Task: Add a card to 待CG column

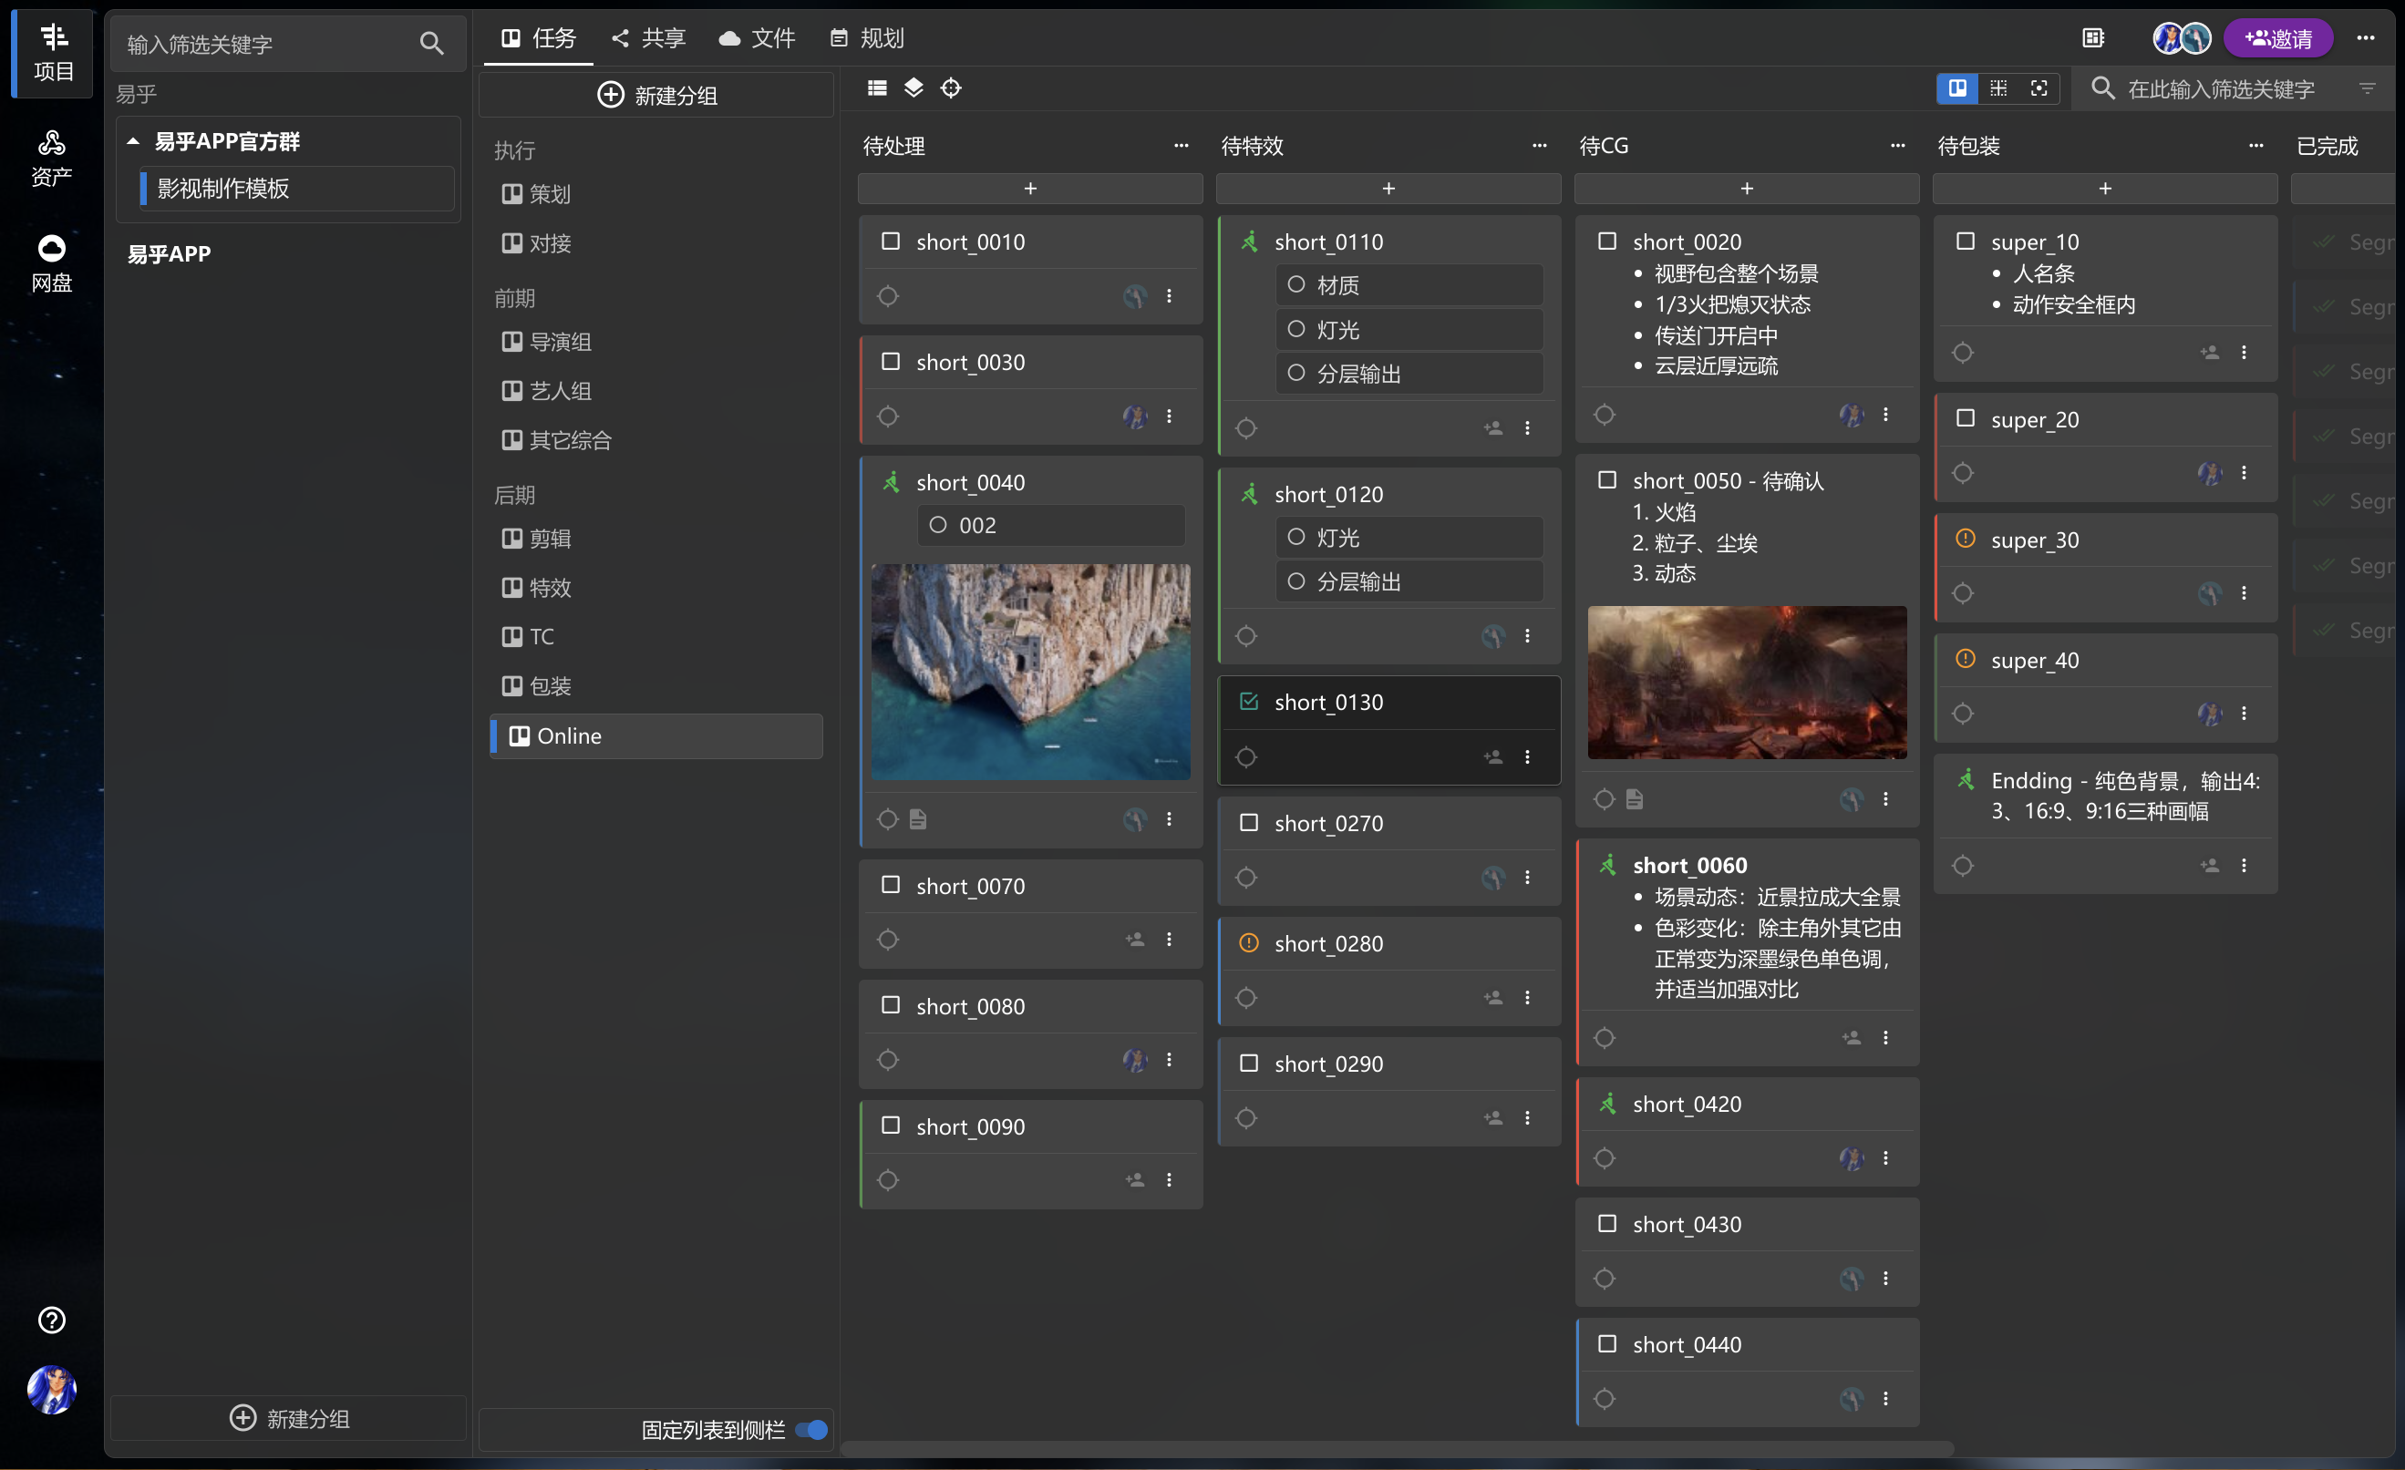Action: tap(1746, 189)
